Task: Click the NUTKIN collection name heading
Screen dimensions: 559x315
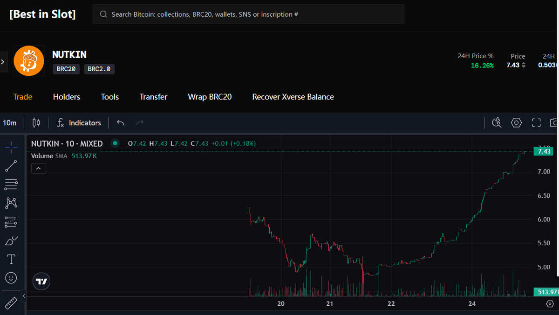Action: [69, 54]
